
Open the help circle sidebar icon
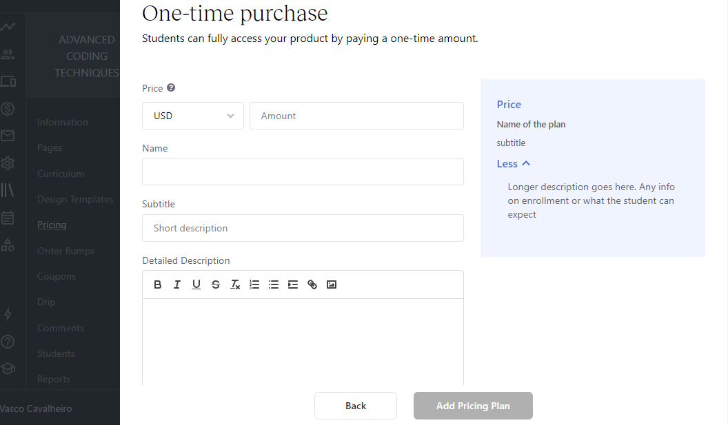tap(8, 342)
